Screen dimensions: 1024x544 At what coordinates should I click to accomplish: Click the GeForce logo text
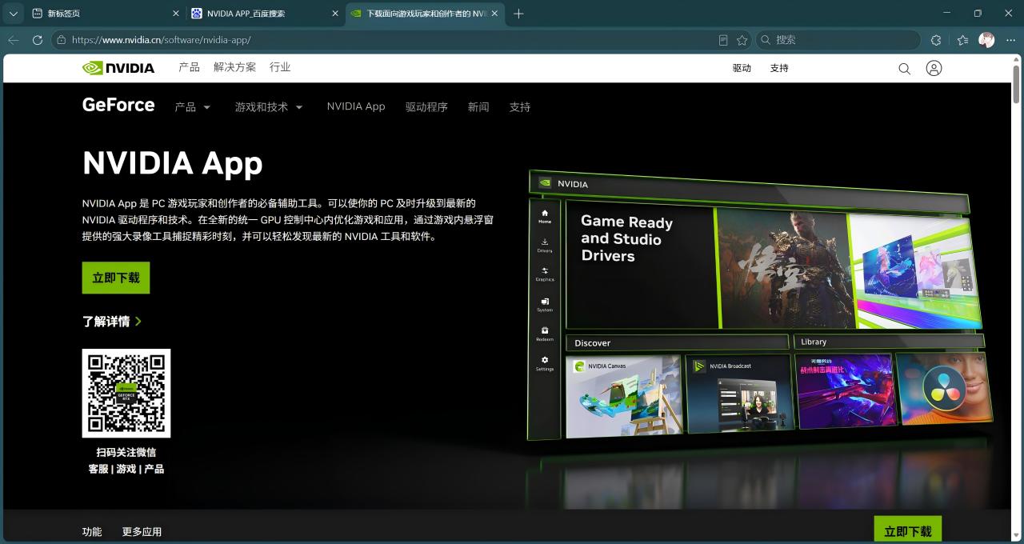tap(118, 106)
